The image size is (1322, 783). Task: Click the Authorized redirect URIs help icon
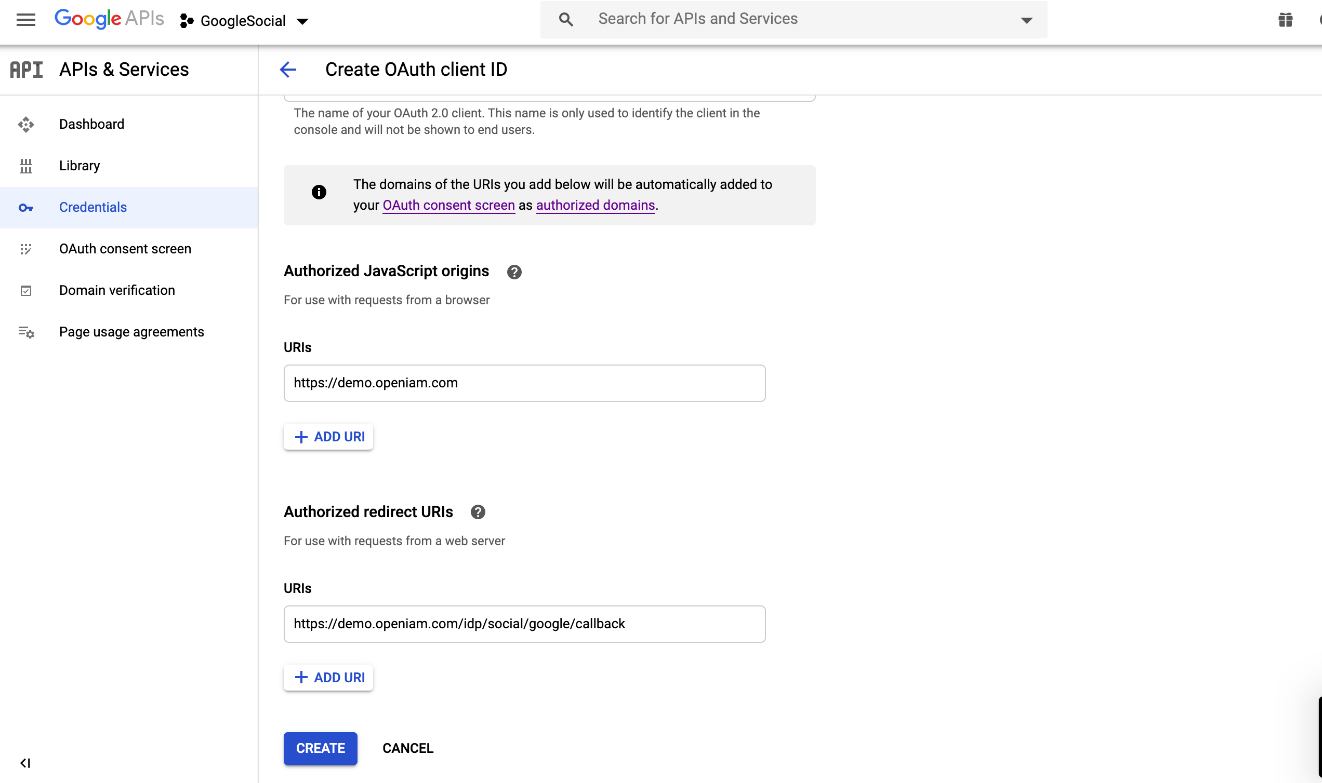coord(478,512)
